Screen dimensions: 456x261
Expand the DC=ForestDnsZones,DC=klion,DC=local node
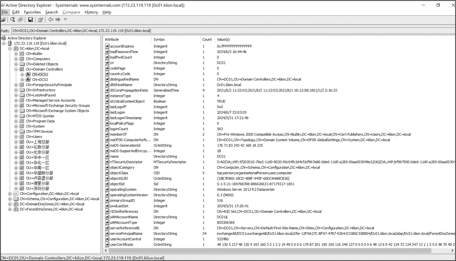(x=10, y=209)
